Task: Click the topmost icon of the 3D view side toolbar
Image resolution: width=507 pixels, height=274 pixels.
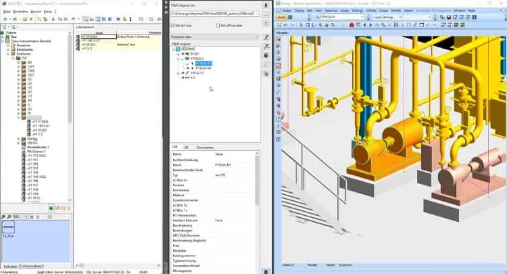Action: pos(278,39)
